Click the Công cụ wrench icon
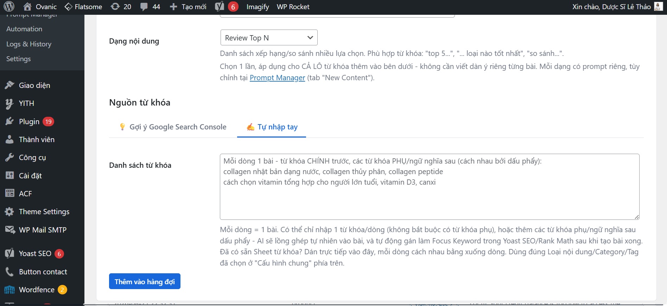The height and width of the screenshot is (306, 667). point(9,158)
